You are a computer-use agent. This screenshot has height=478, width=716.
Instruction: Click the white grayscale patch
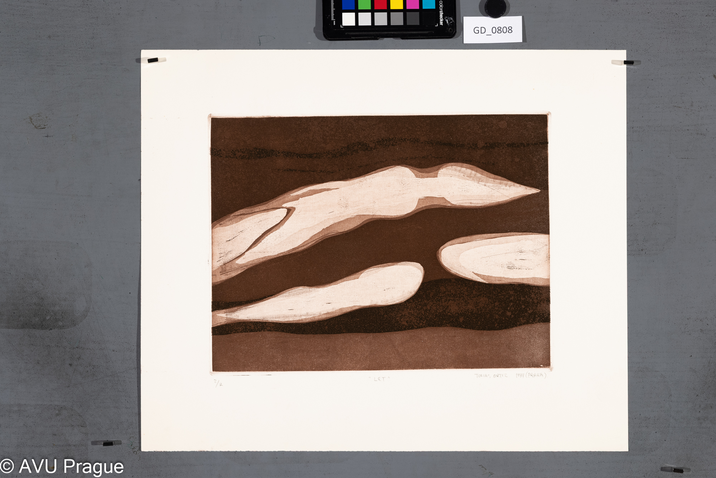click(348, 19)
